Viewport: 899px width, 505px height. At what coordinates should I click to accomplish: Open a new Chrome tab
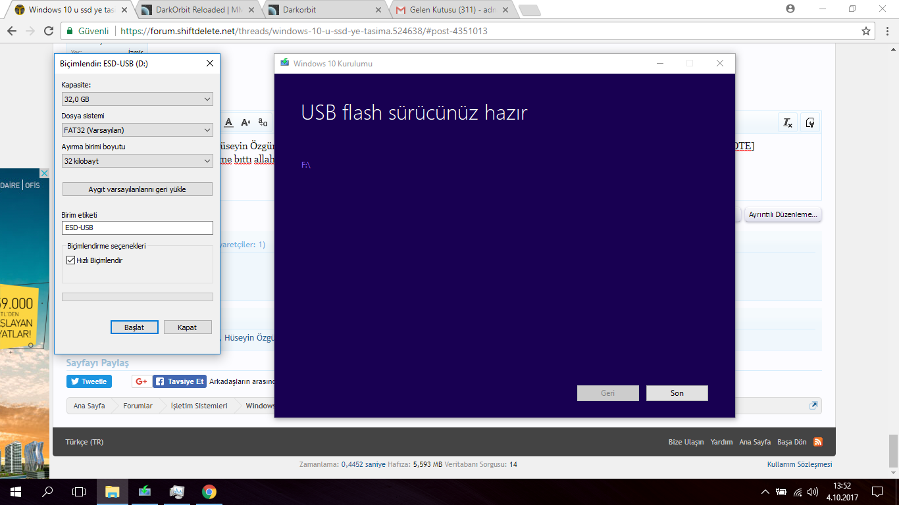[x=529, y=10]
